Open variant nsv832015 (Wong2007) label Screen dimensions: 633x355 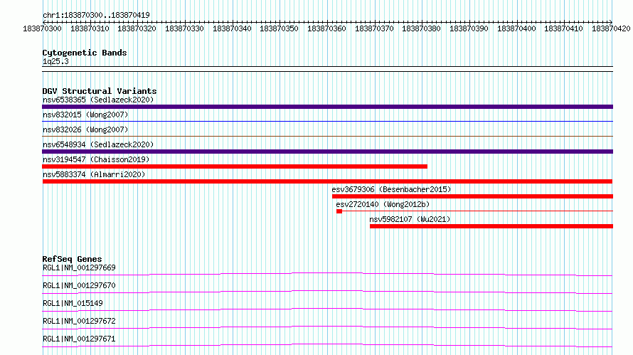[x=85, y=115]
